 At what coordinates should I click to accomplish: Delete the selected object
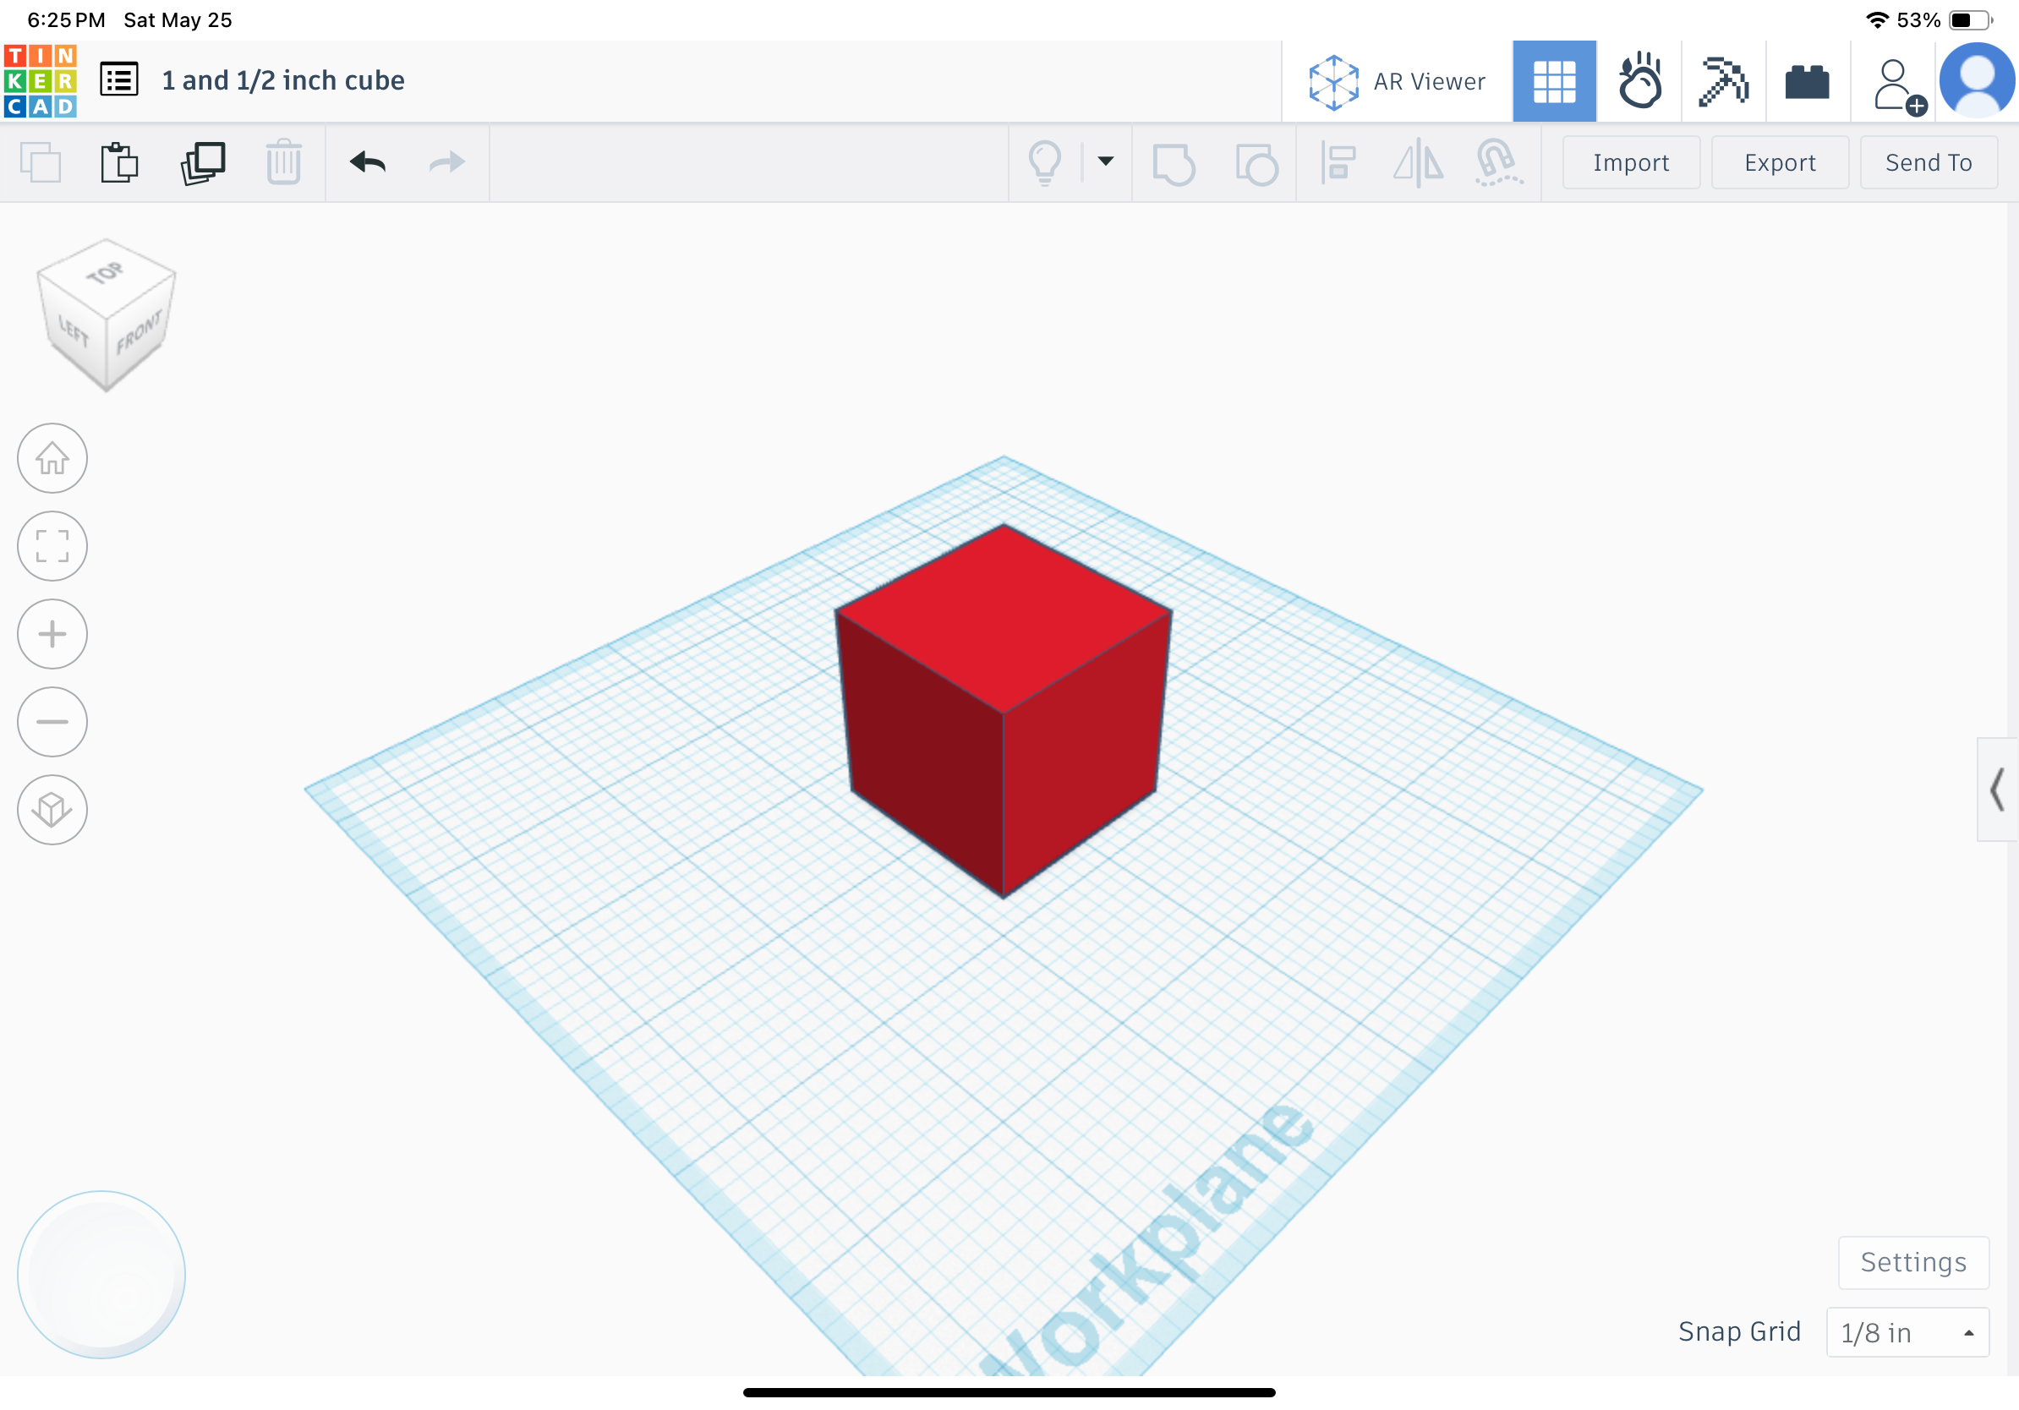pos(283,162)
